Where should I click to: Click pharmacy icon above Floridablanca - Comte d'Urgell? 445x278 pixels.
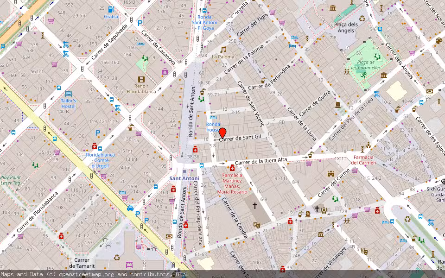point(95,146)
